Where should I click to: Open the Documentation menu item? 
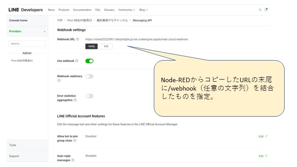pos(82,10)
